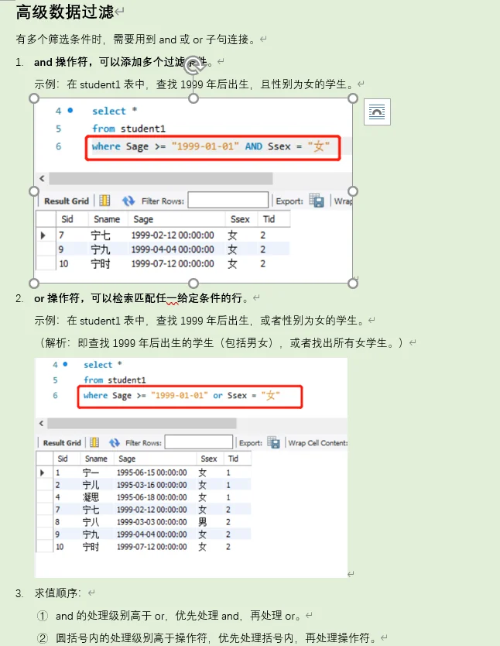Click the Sid column header in OR results
The width and height of the screenshot is (500, 646).
click(63, 459)
